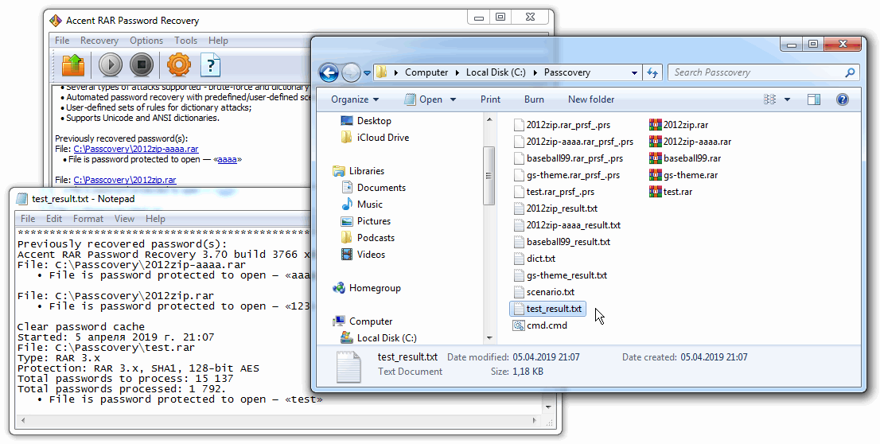Click Print in Explorer toolbar
The image size is (880, 444).
[x=490, y=99]
